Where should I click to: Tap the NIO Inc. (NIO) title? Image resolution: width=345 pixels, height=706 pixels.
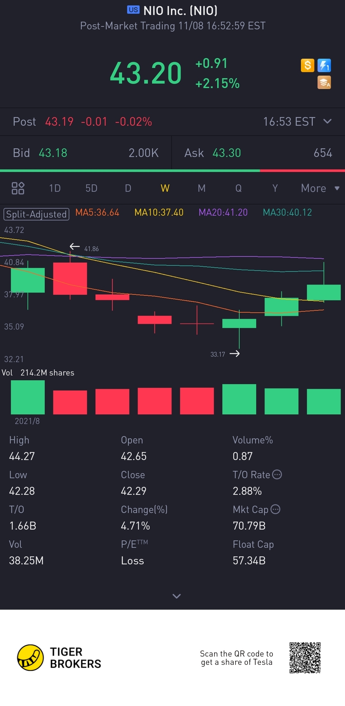(x=180, y=11)
